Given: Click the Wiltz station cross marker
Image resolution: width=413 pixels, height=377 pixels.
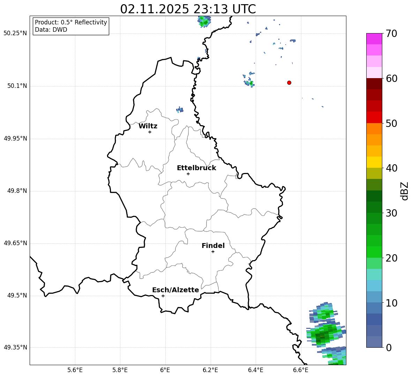Looking at the screenshot, I should point(150,132).
